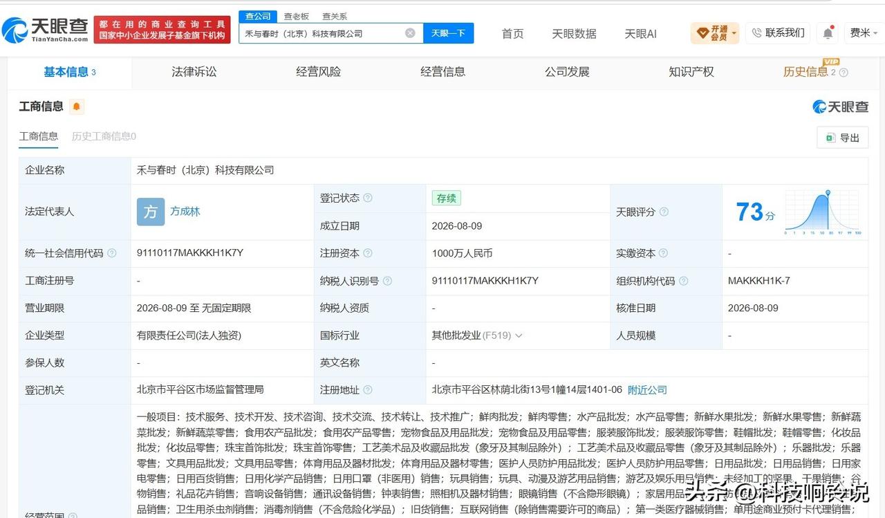Open the 天眼数据 navigation item
Image resolution: width=885 pixels, height=518 pixels.
(574, 33)
